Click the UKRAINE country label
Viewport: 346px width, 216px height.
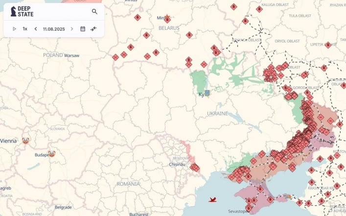[x=217, y=113]
